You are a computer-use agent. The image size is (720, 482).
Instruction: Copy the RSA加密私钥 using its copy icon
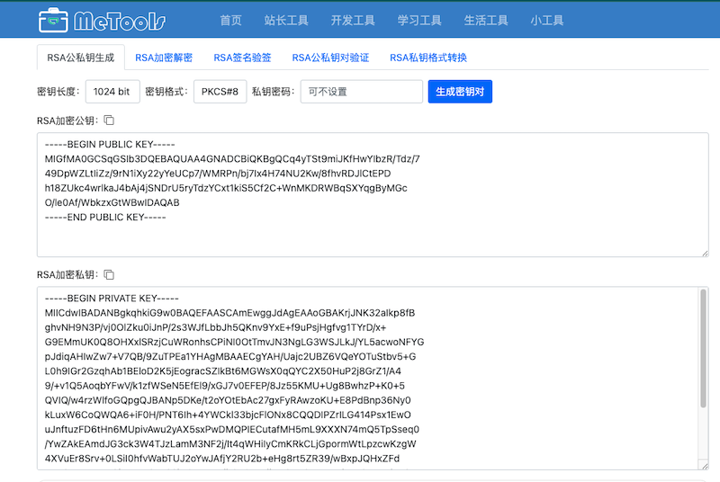[x=109, y=274]
